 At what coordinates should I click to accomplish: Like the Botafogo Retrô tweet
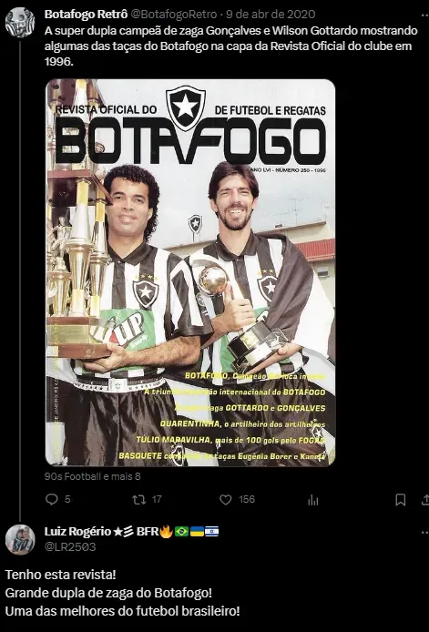pyautogui.click(x=225, y=500)
